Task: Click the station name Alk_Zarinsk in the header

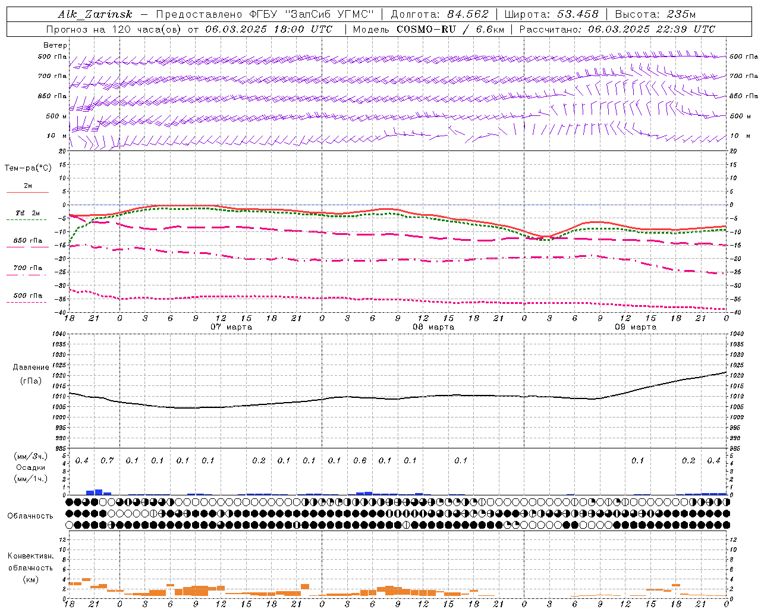Action: (x=95, y=14)
